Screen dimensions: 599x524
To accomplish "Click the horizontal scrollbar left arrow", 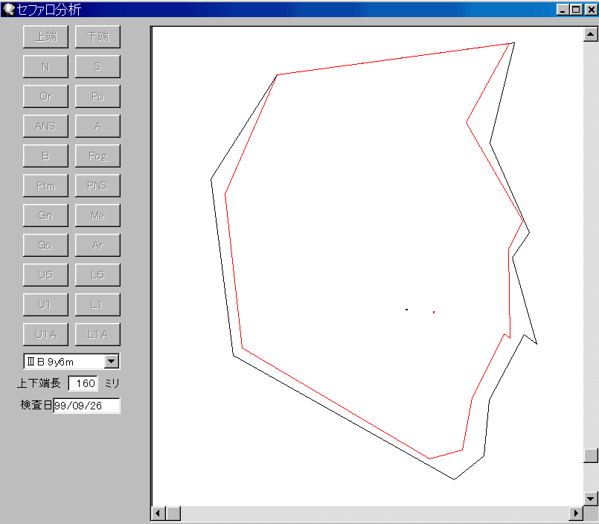I will pos(158,514).
